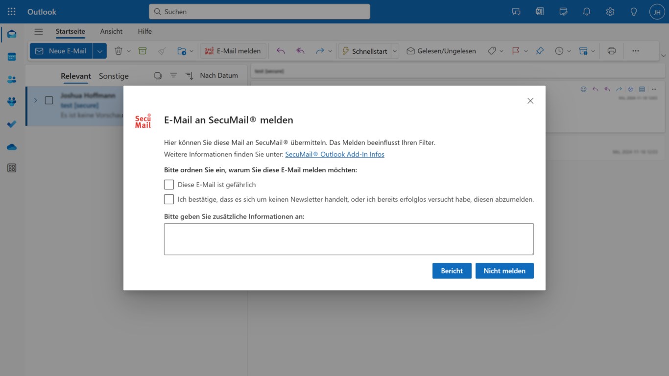The width and height of the screenshot is (669, 376).
Task: Open the Schnellstart dropdown arrow
Action: pyautogui.click(x=395, y=51)
